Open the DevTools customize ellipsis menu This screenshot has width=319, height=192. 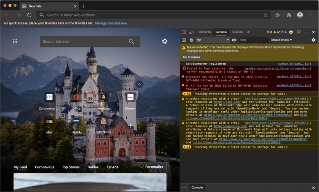(306, 32)
